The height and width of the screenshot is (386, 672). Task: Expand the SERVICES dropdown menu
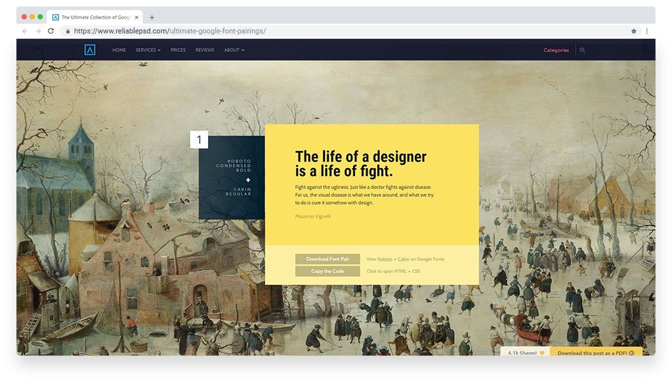point(148,50)
